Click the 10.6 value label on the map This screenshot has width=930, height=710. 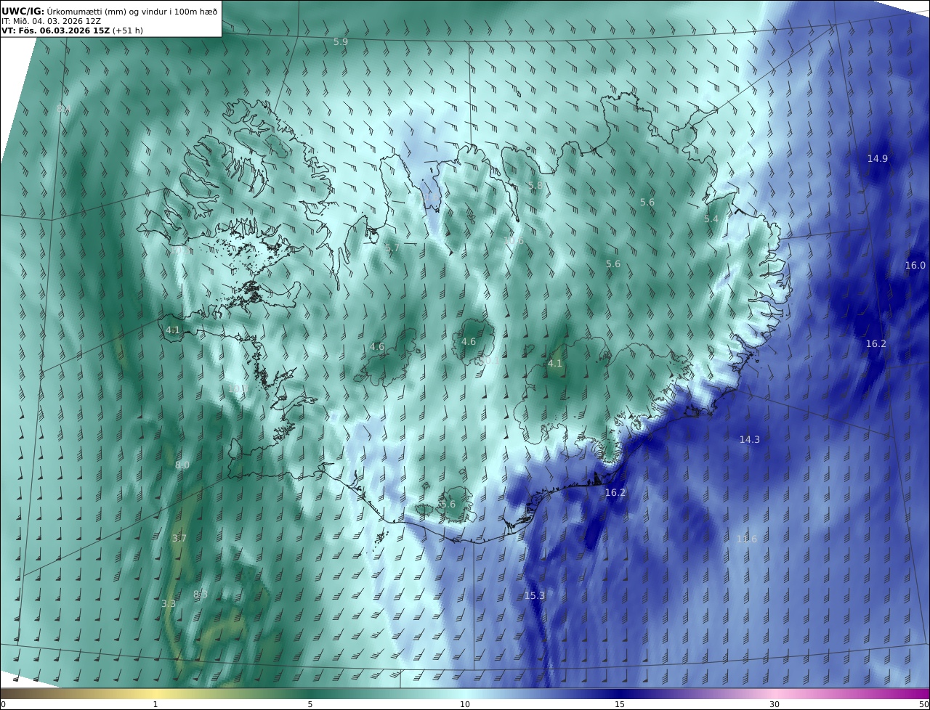point(514,241)
